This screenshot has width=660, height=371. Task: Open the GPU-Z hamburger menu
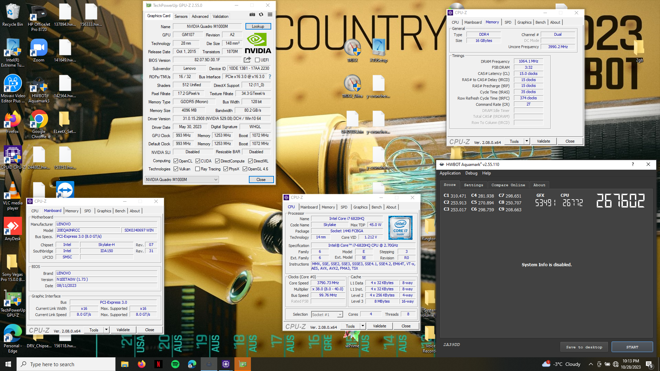click(x=270, y=15)
